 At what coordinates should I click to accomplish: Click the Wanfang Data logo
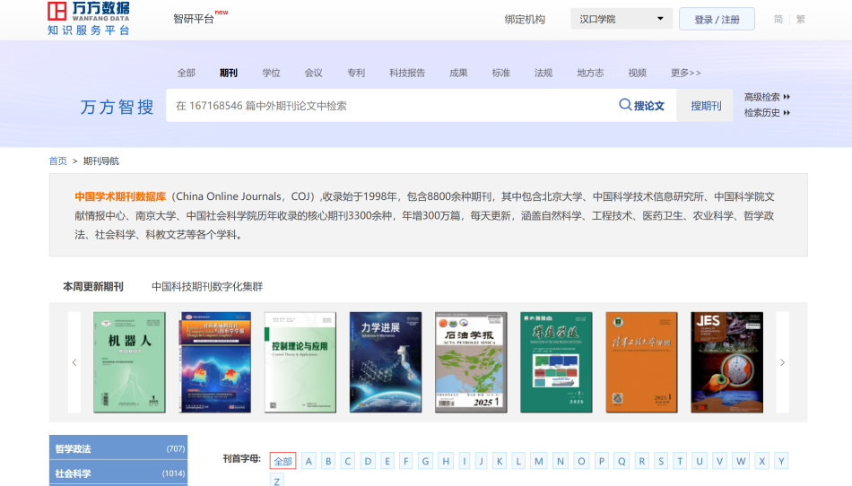click(89, 19)
